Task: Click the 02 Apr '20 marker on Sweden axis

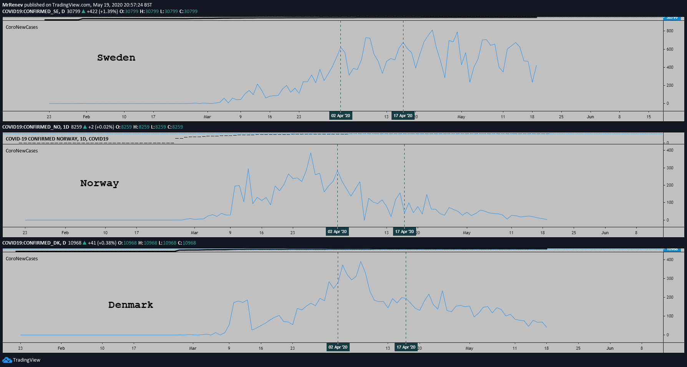Action: point(341,116)
